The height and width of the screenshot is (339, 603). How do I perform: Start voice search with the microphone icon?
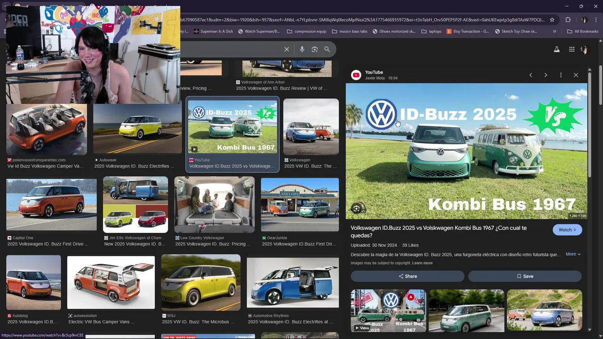302,49
